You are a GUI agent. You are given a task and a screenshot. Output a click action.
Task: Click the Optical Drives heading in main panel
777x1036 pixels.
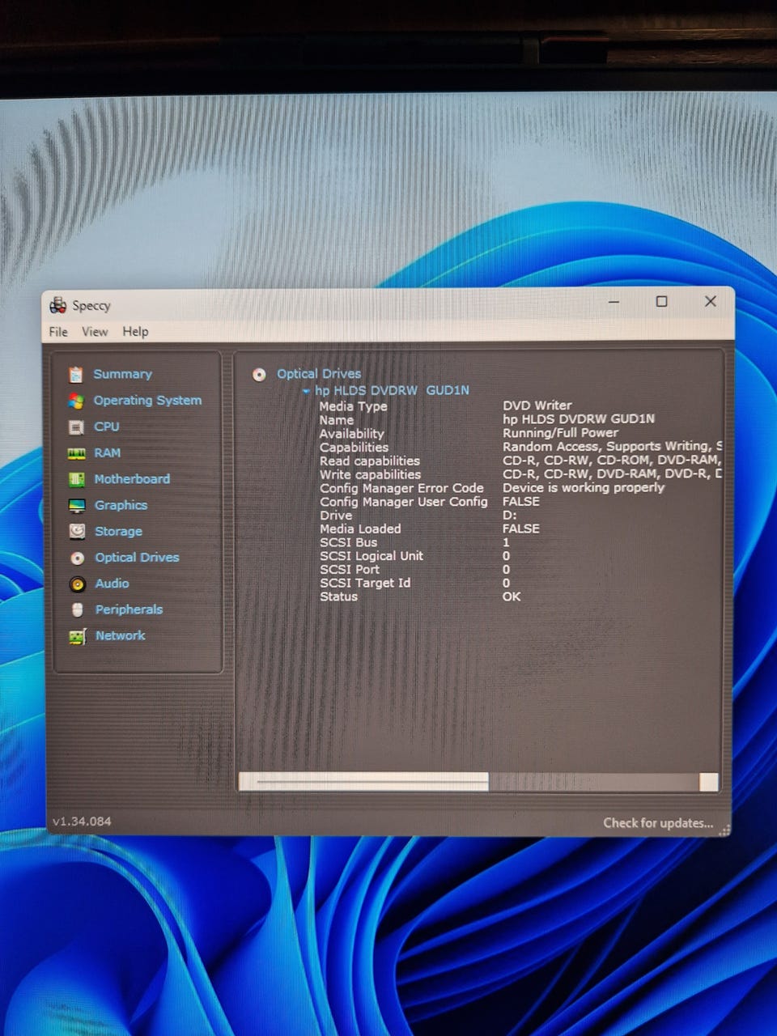[319, 374]
